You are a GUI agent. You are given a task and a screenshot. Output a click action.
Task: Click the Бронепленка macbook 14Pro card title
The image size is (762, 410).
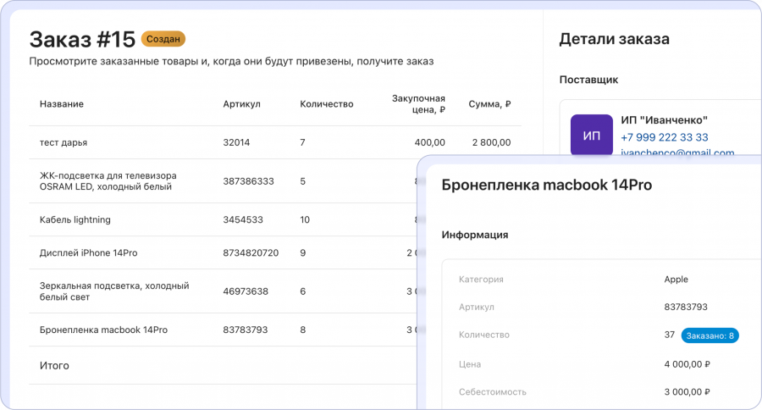547,186
